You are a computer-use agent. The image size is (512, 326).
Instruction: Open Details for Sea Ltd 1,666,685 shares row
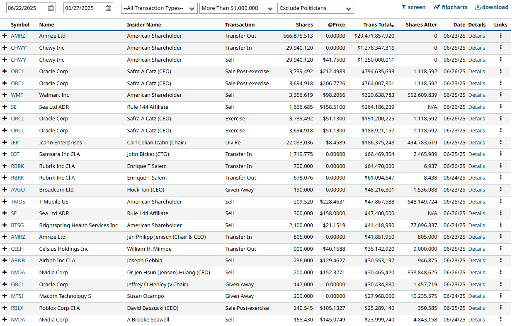click(x=476, y=107)
